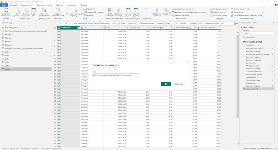This screenshot has height=150, width=278.
Task: Collapse ВЛАСТИВОСТІ section
Action: [x=241, y=27]
